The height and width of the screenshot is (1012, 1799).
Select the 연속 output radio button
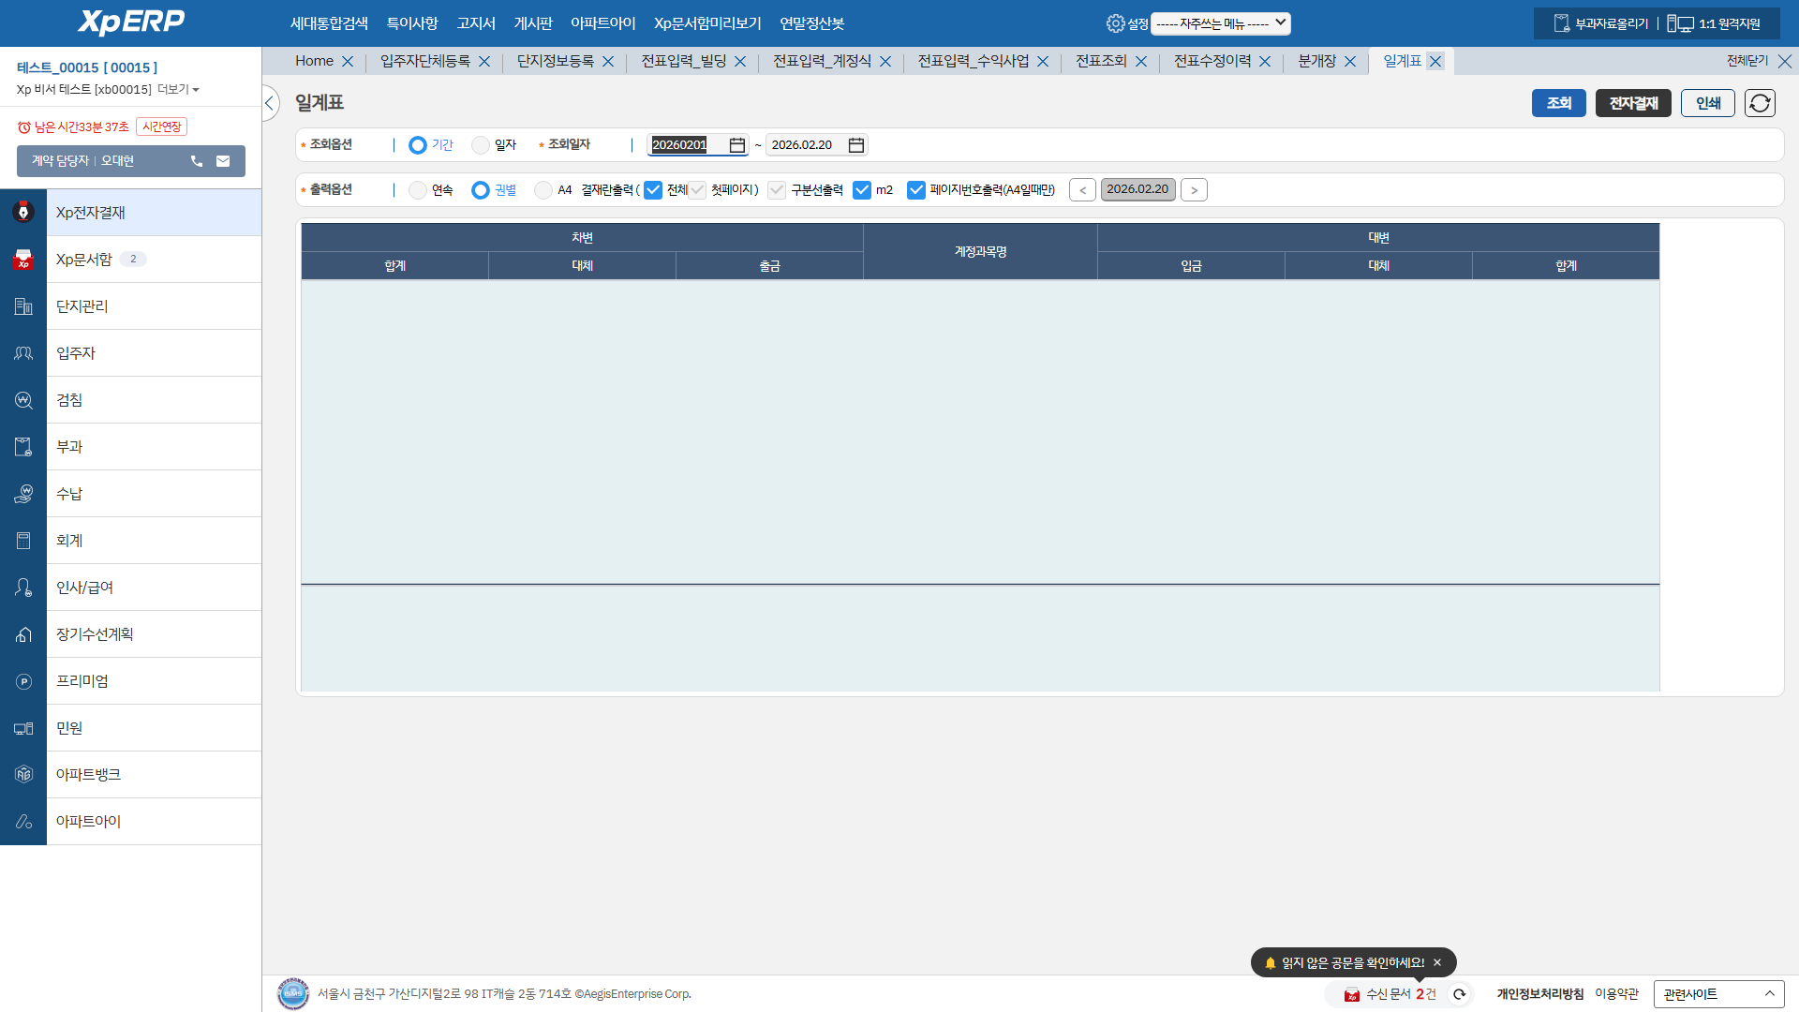pos(418,190)
